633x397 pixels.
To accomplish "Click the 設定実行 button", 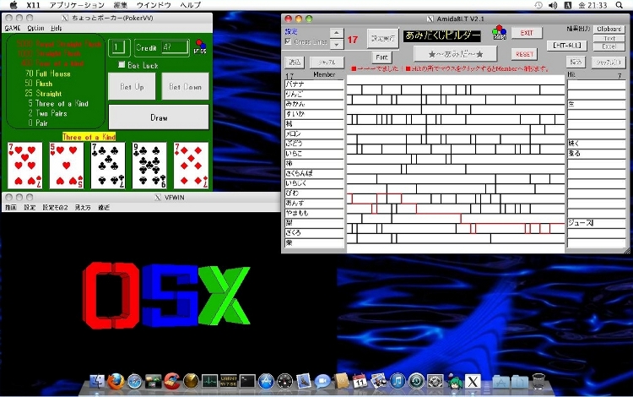I will (382, 38).
